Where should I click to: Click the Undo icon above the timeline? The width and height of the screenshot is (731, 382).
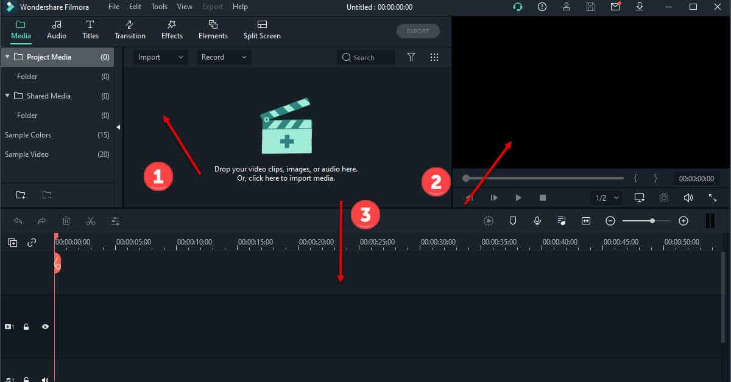[18, 221]
